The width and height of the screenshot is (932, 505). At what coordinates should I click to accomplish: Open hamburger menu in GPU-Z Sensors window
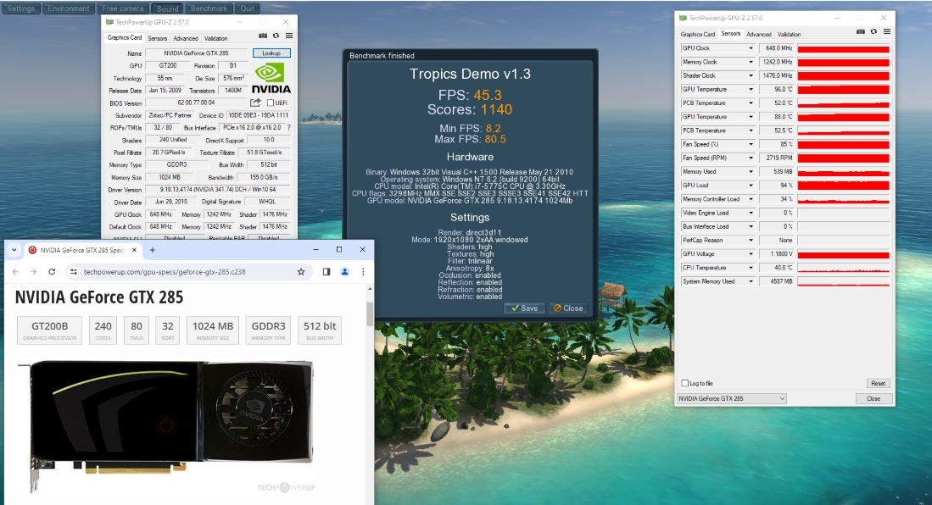[x=886, y=31]
